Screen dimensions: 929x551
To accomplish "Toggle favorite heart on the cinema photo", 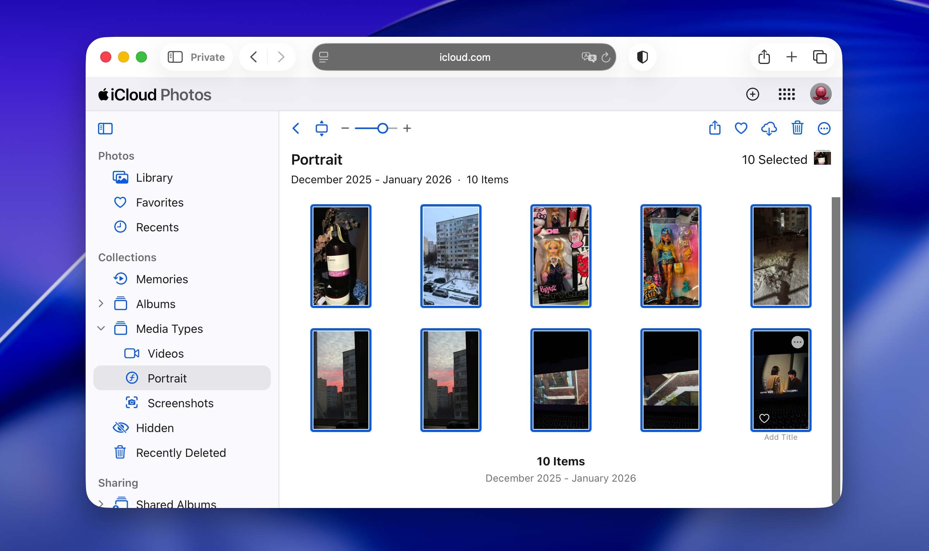I will (764, 418).
